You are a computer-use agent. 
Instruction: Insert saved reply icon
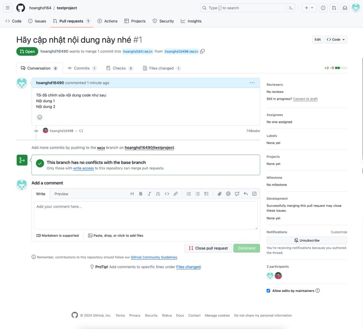click(246, 194)
